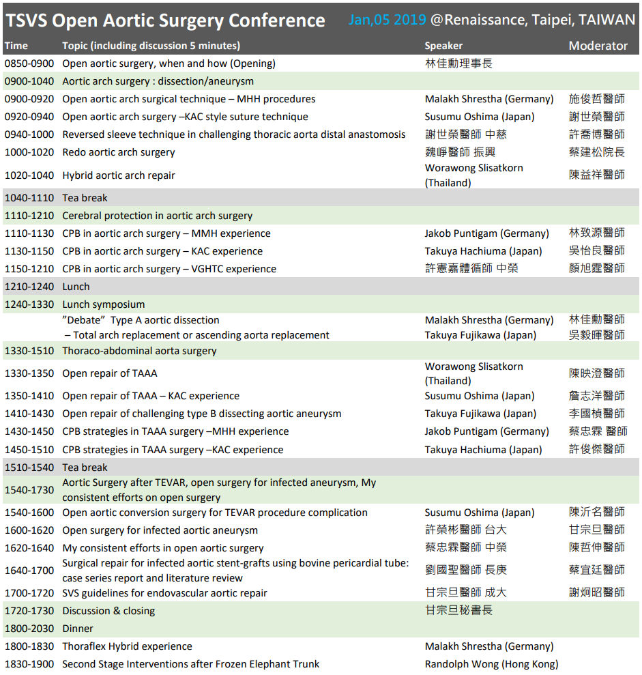Click the venue text "@Renaissance, Taipei, TAIWAN"
This screenshot has width=642, height=675.
coord(533,20)
